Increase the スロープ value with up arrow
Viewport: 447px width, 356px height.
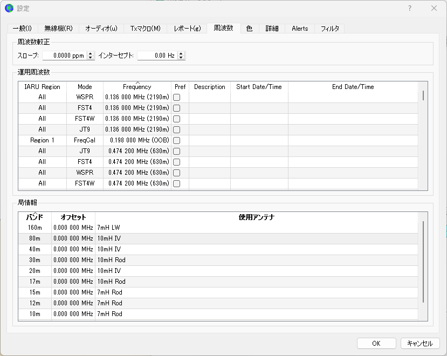[91, 53]
